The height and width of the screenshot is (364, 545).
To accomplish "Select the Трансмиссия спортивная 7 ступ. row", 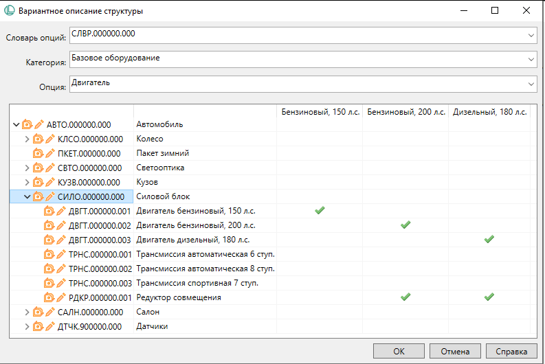I will [205, 283].
